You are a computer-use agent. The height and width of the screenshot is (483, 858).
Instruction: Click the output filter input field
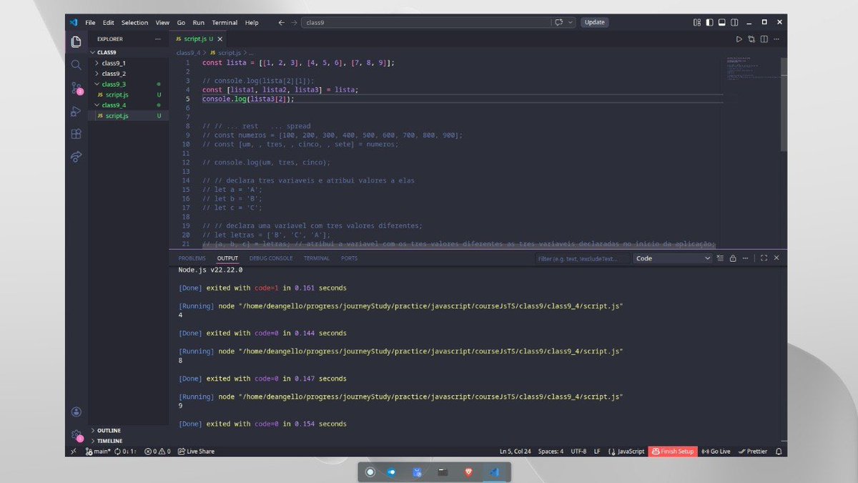tap(582, 258)
